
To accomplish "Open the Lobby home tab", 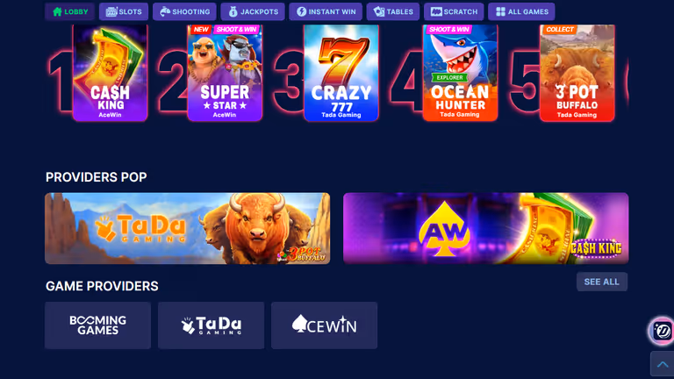I will [x=69, y=11].
